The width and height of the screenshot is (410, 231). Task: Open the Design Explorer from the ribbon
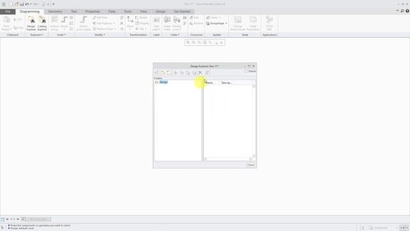(31, 23)
